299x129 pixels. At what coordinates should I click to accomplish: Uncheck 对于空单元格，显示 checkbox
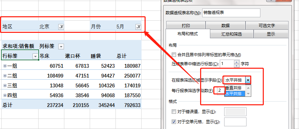(x=174, y=122)
